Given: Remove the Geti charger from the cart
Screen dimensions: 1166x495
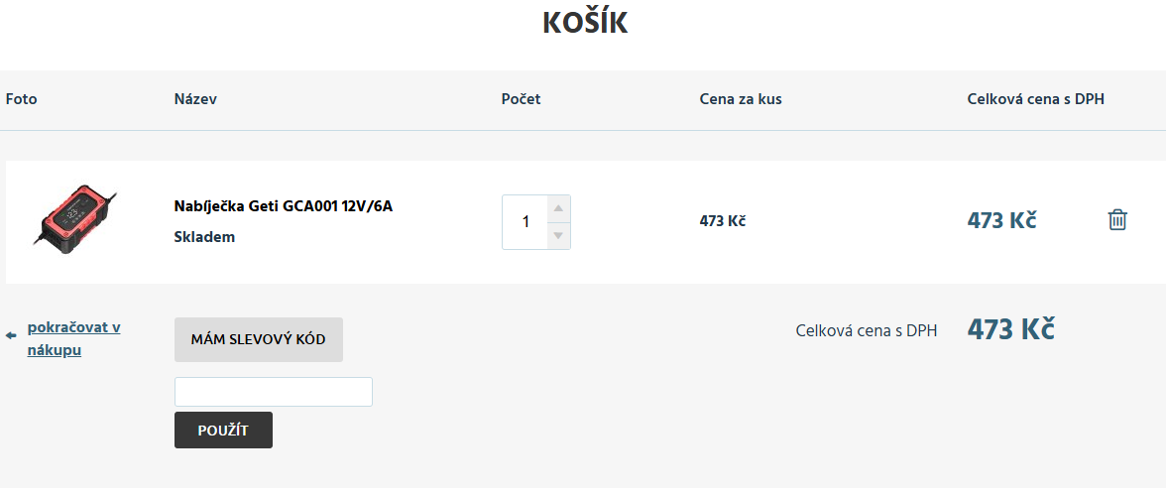Looking at the screenshot, I should 1117,220.
